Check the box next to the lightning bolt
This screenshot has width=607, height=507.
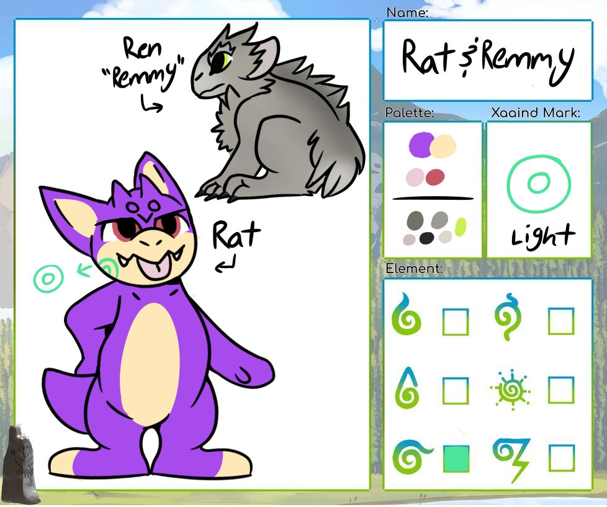click(561, 459)
